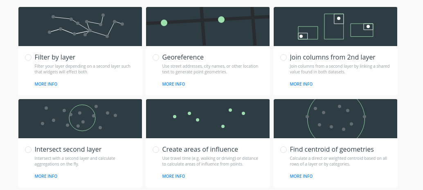Click the Filter by layer network illustration
This screenshot has width=423, height=190.
point(80,27)
